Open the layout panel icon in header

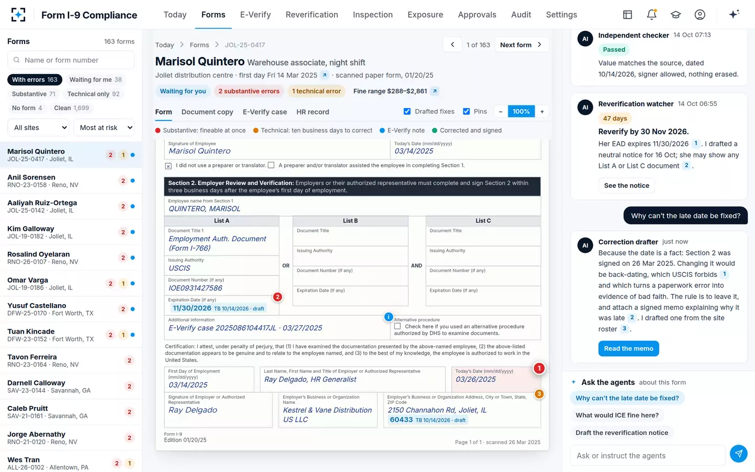coord(628,15)
